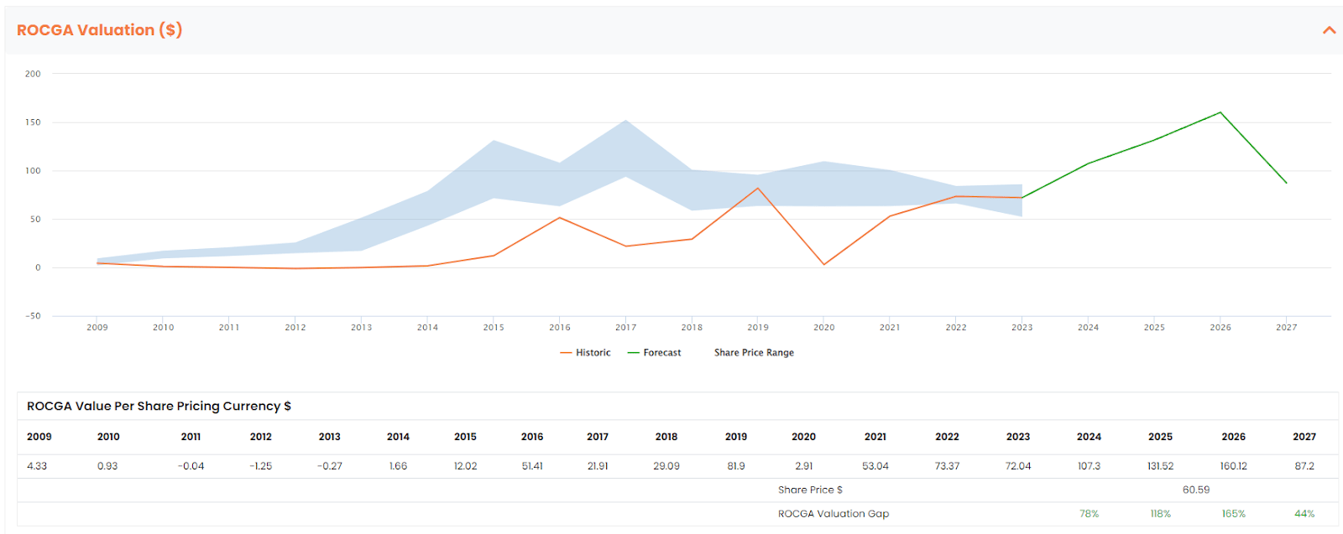Click the share price value 60.59
Screen dimensions: 1343x534
point(1196,490)
